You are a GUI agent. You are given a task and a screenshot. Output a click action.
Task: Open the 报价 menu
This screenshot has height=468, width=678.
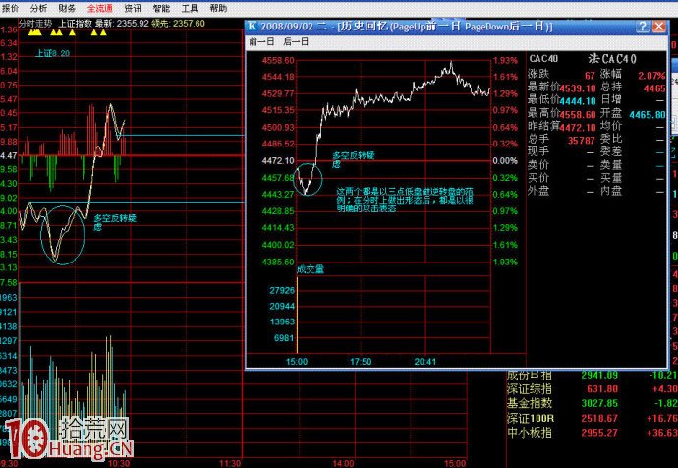[11, 8]
